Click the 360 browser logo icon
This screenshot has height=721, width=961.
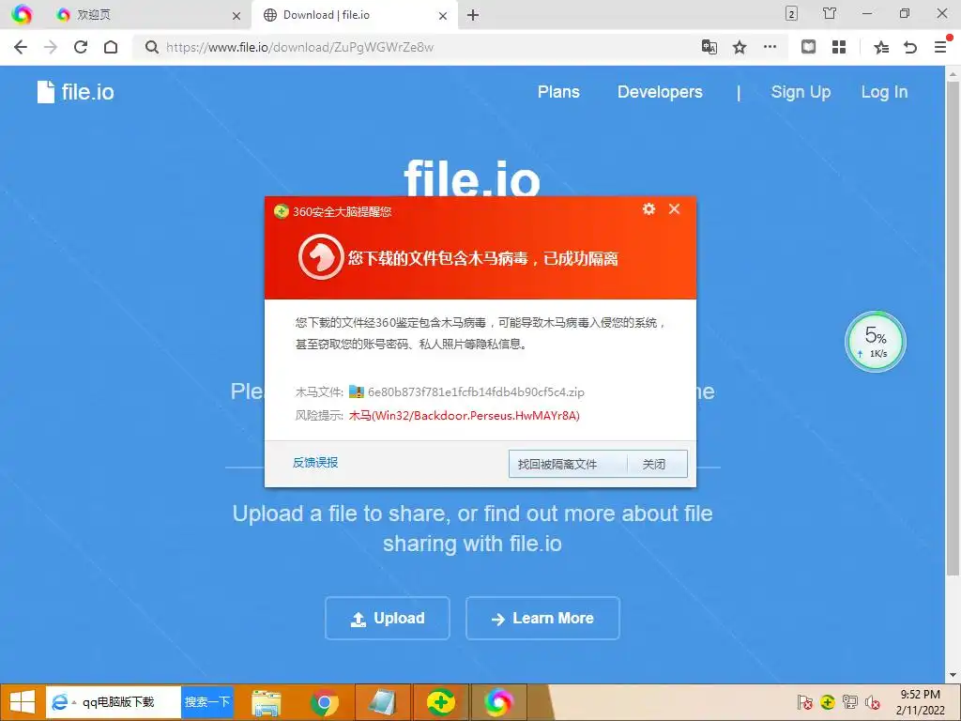22,14
